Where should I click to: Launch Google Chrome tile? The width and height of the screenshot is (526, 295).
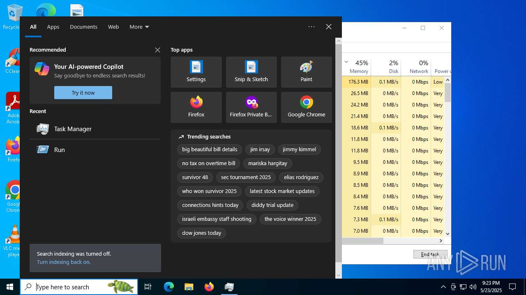pos(306,107)
